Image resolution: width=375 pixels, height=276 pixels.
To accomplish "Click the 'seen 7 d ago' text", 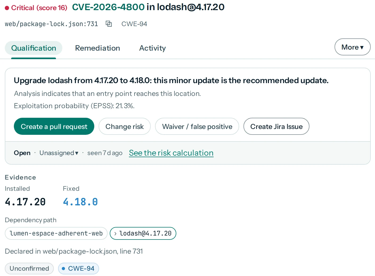I will [x=105, y=153].
